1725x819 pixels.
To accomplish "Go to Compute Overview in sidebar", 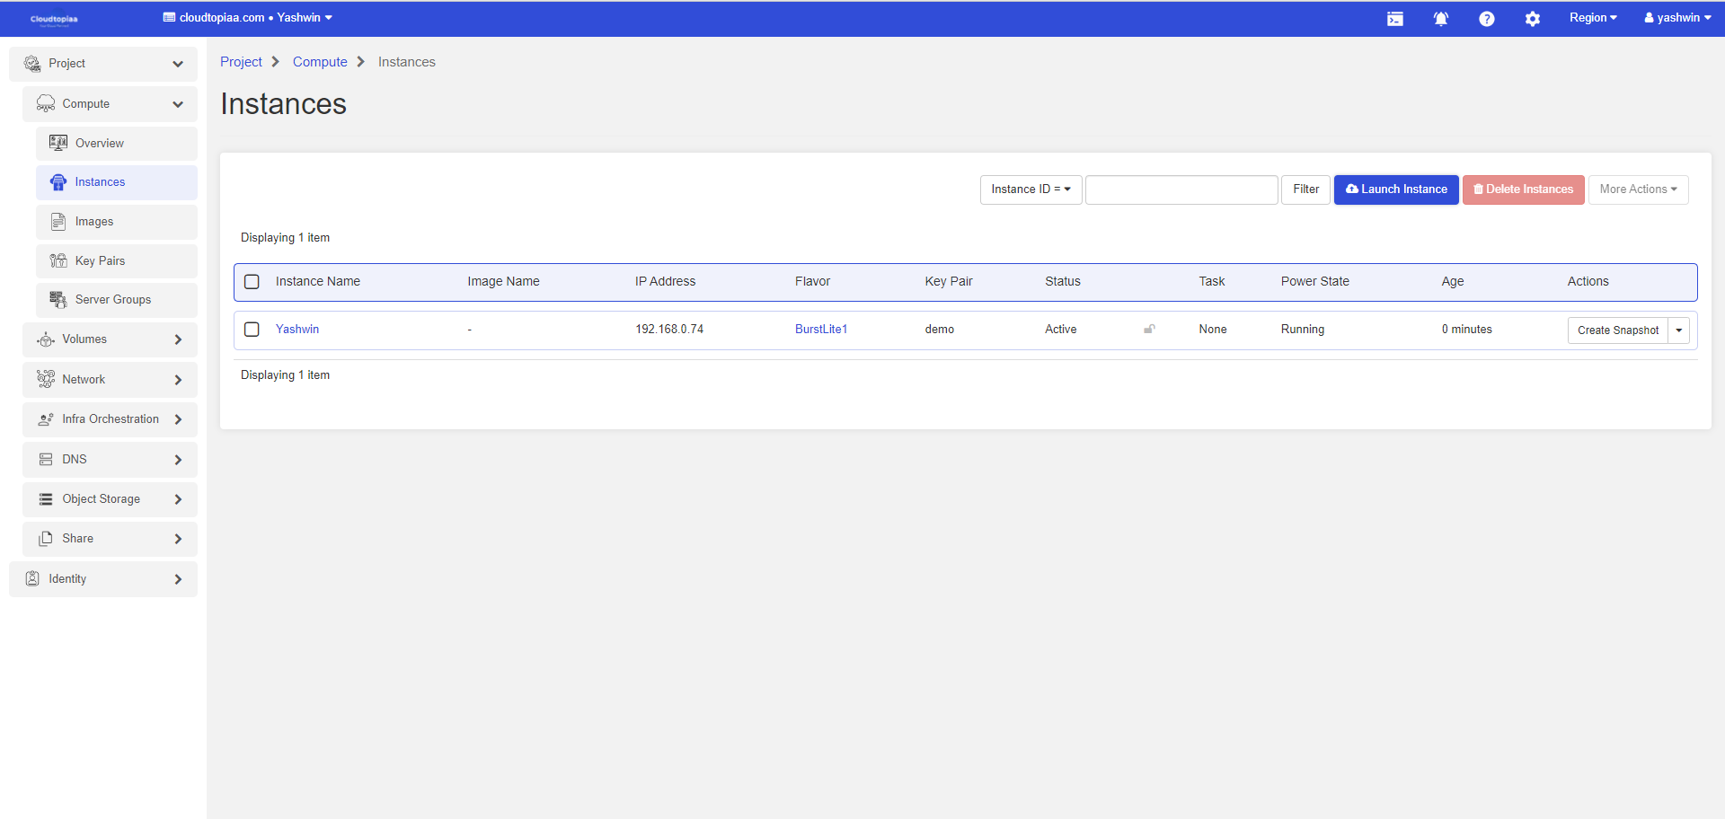I will tap(100, 144).
